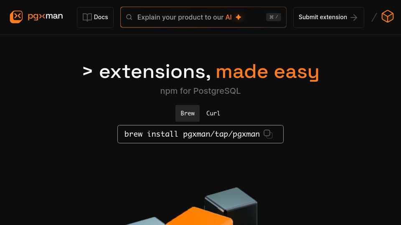Image resolution: width=401 pixels, height=225 pixels.
Task: Click the pgxman logo icon
Action: 16,17
